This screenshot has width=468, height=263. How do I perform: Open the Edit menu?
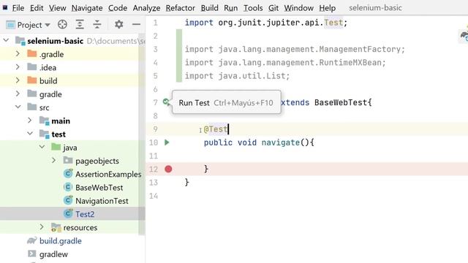click(37, 8)
